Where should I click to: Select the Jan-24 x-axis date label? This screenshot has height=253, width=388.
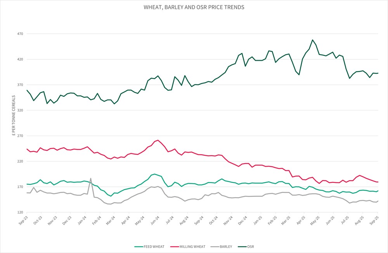click(83, 220)
